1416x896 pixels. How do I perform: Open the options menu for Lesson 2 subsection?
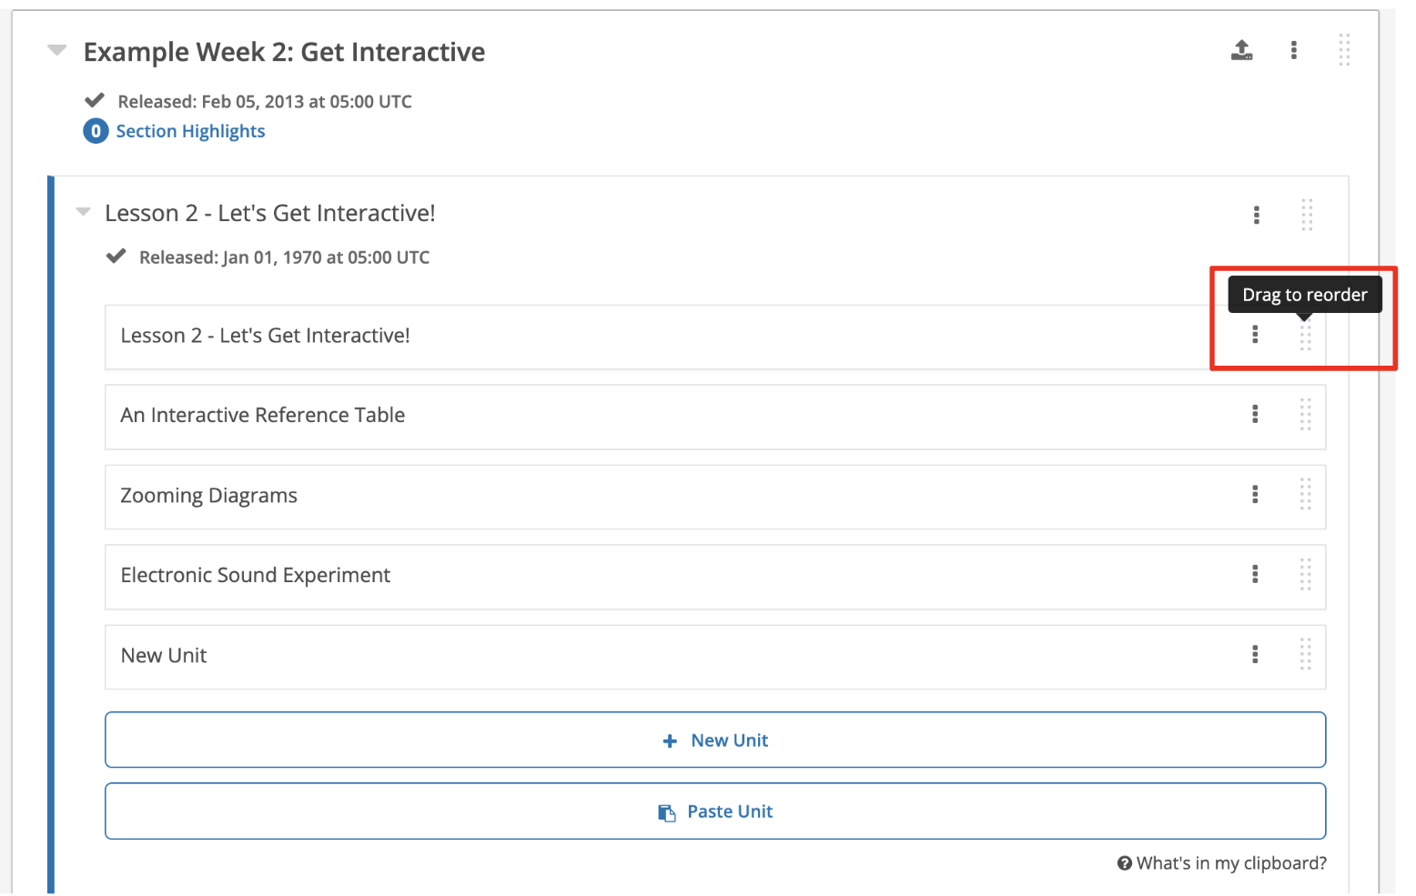[x=1256, y=215]
